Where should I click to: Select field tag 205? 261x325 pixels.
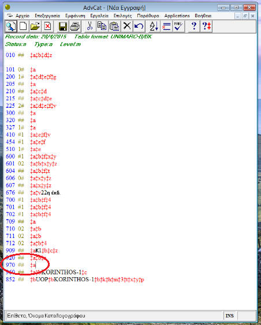tap(10, 84)
